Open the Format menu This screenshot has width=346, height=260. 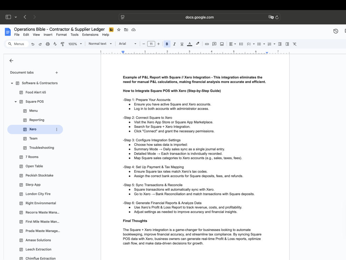(x=61, y=35)
